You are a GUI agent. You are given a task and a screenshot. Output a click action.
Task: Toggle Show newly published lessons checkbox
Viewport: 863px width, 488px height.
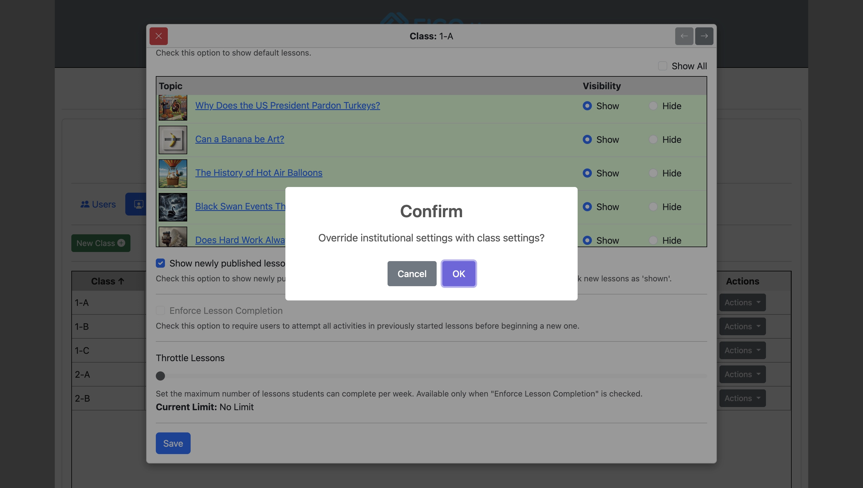pyautogui.click(x=160, y=263)
